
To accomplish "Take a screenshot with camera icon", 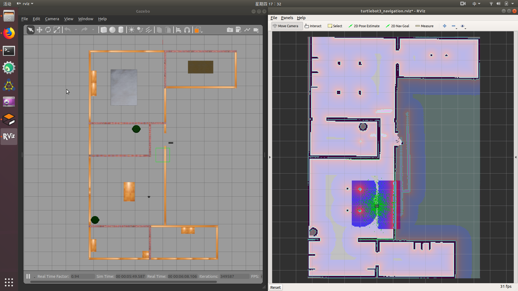I will point(230,30).
